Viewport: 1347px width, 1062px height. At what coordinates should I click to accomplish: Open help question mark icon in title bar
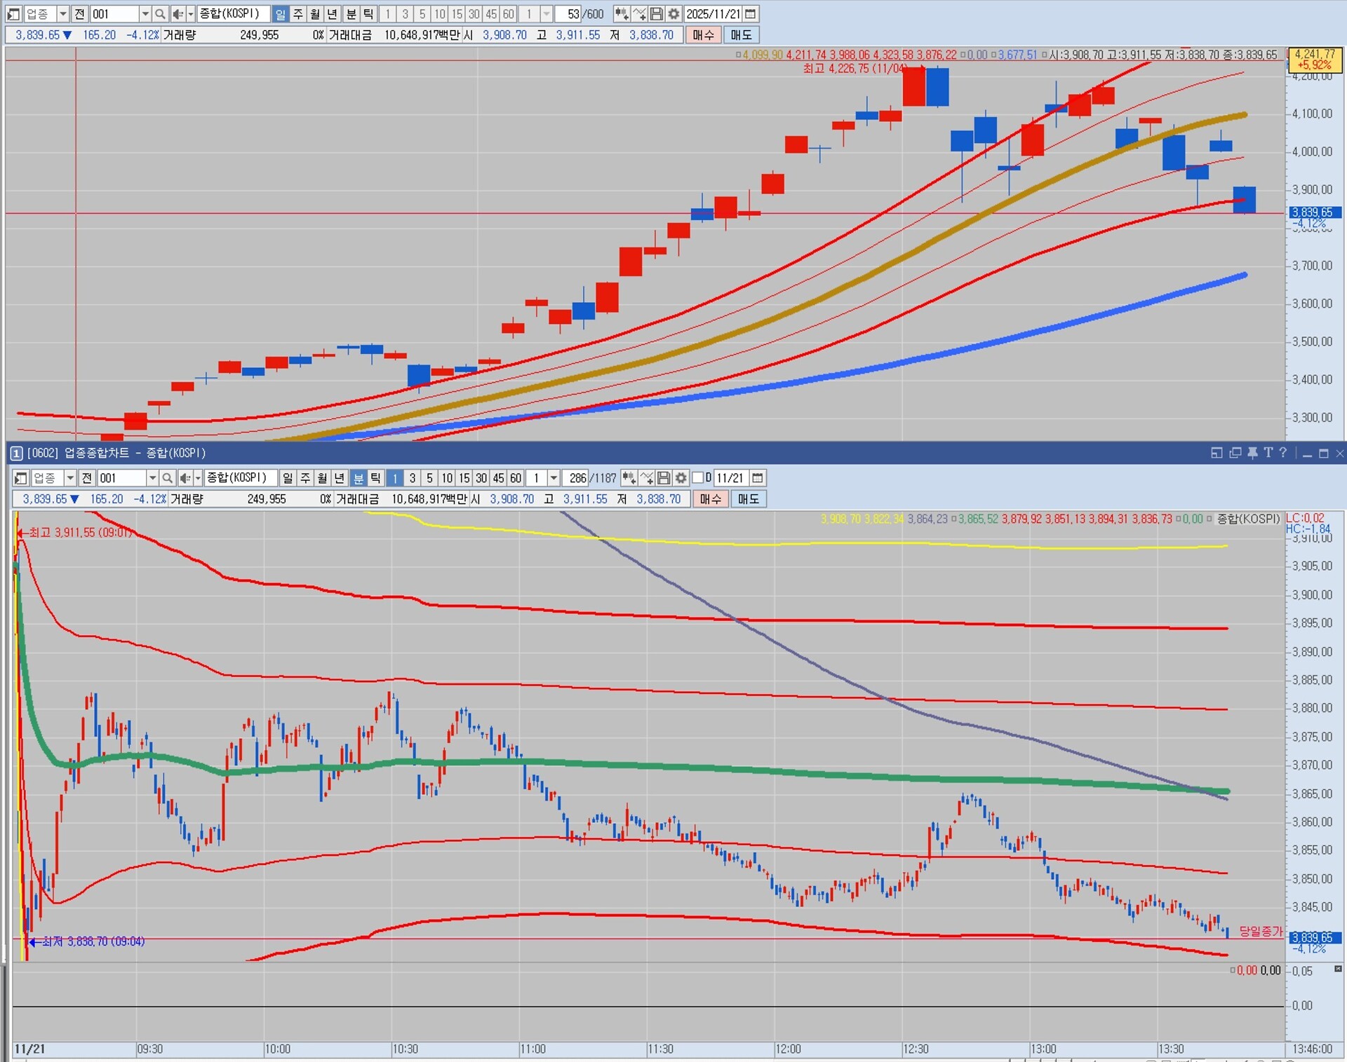coord(1282,453)
